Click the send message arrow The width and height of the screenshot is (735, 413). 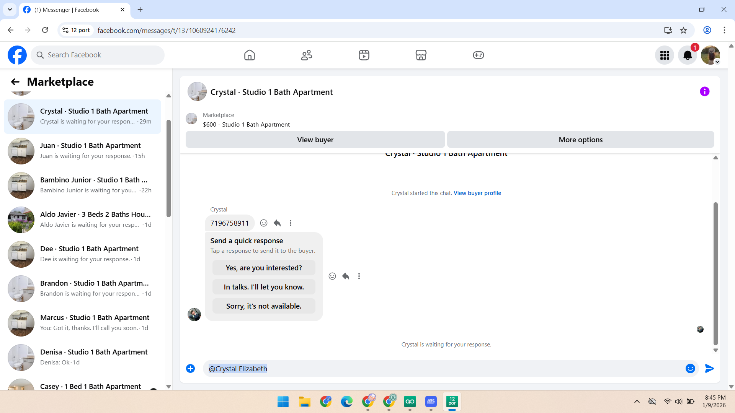pos(709,369)
